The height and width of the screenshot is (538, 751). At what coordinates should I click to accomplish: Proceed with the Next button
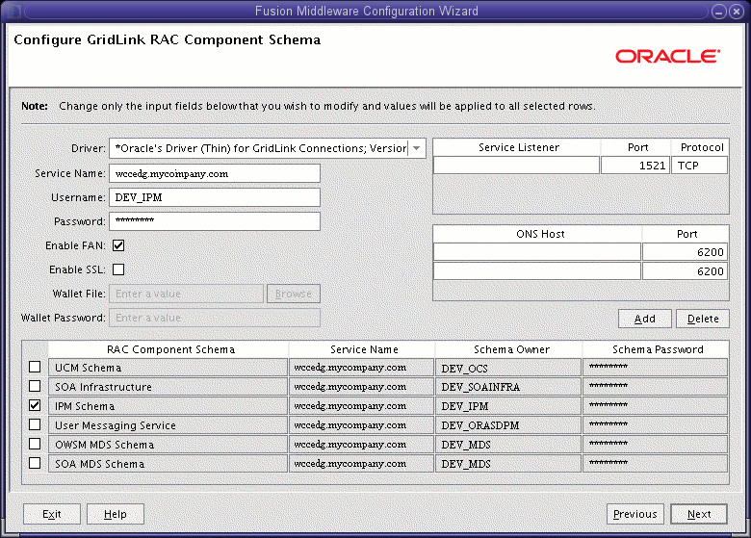[699, 514]
